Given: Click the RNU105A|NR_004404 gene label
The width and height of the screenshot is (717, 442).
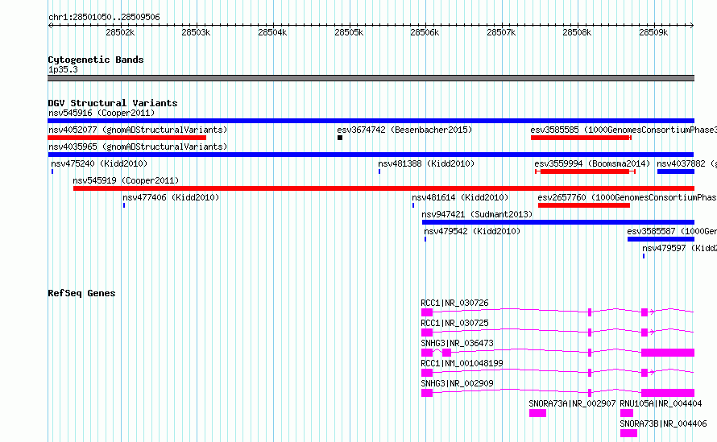Looking at the screenshot, I should click(661, 403).
